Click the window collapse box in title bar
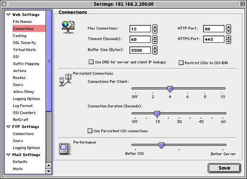The width and height of the screenshot is (247, 179). click(x=243, y=4)
